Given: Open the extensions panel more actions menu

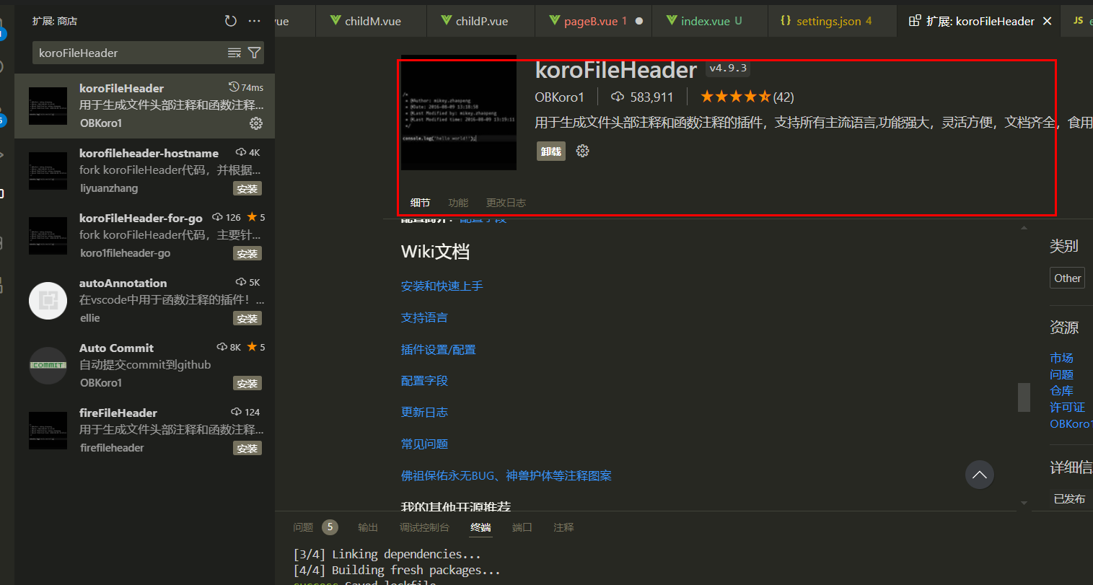Looking at the screenshot, I should click(255, 21).
